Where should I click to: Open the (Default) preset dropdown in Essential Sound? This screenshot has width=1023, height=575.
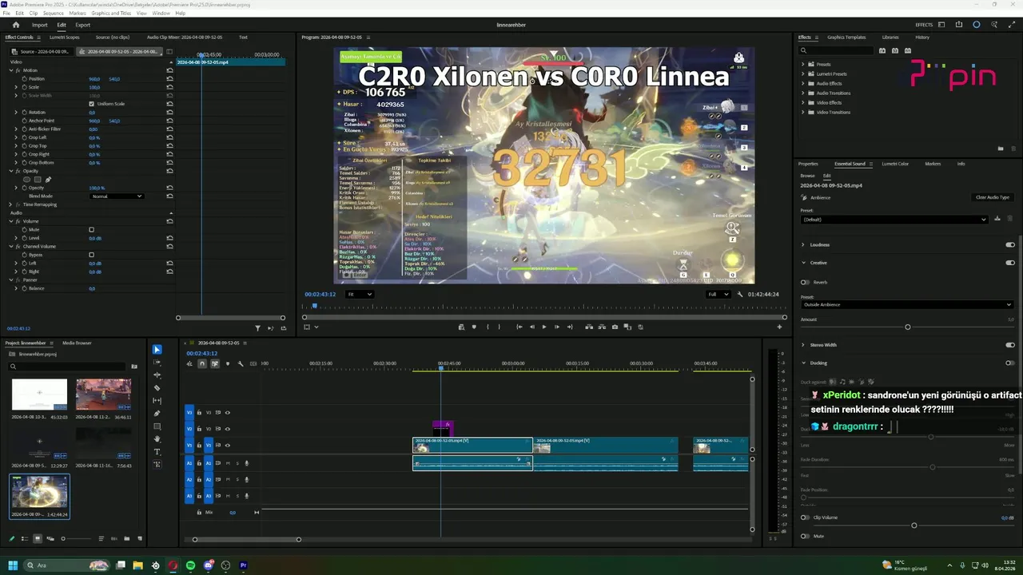click(894, 220)
